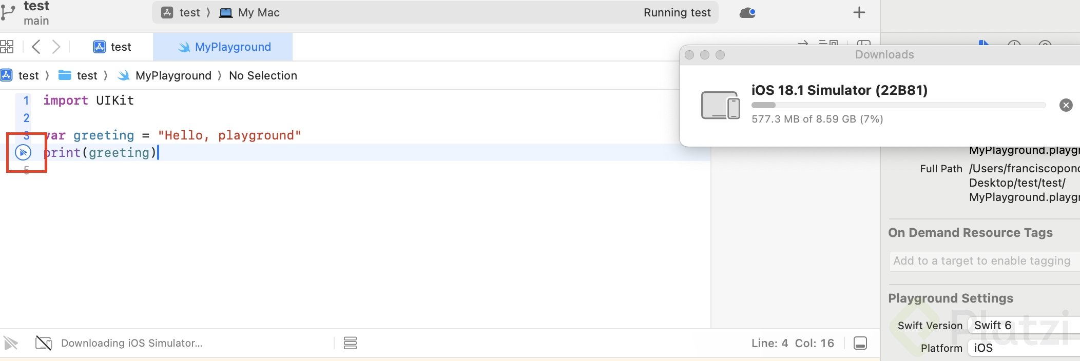The width and height of the screenshot is (1080, 361).
Task: Go back in editor history
Action: pyautogui.click(x=36, y=47)
